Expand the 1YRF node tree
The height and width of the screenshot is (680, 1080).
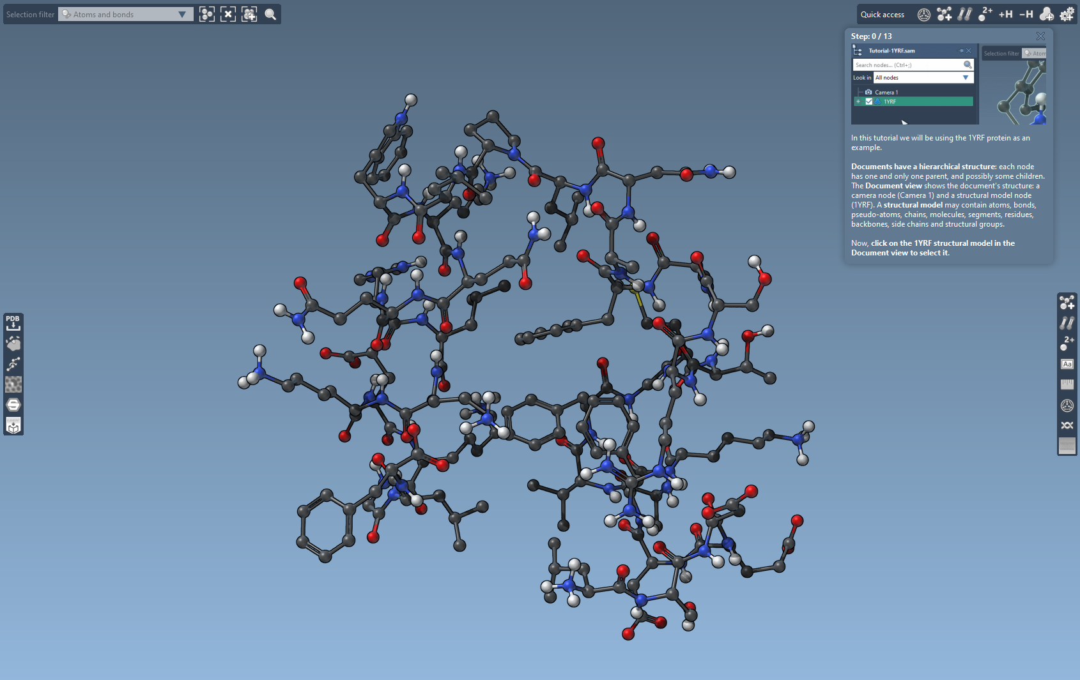pos(858,102)
